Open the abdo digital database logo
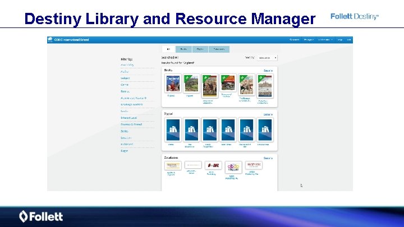Viewport: 404px width, 227px height. tap(233, 167)
